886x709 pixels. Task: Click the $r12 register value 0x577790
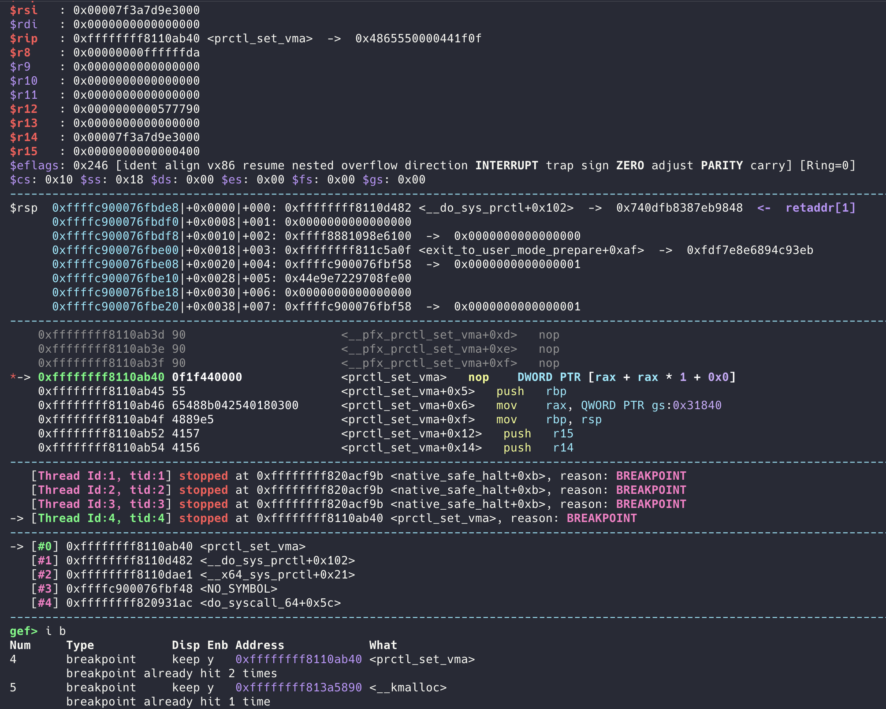click(136, 109)
